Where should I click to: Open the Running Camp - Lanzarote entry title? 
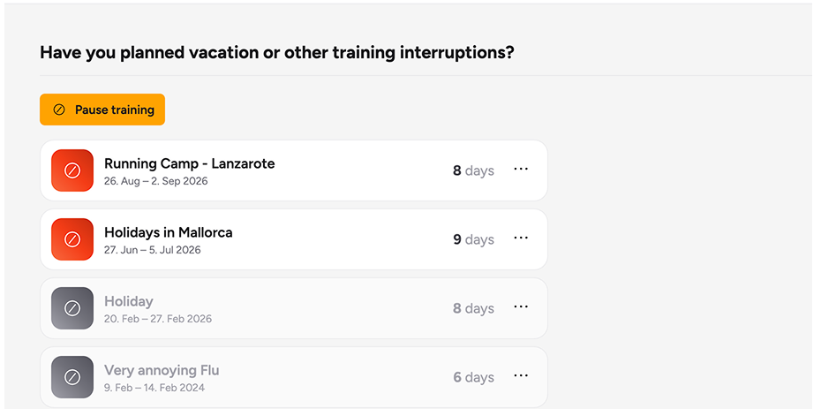[x=189, y=163]
